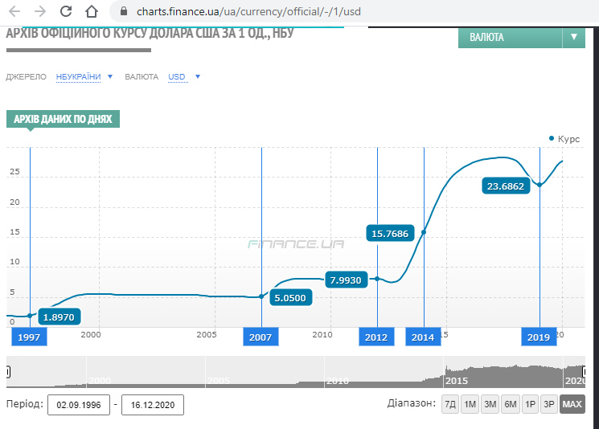The image size is (599, 429).
Task: Select the 1М range button
Action: [x=470, y=405]
